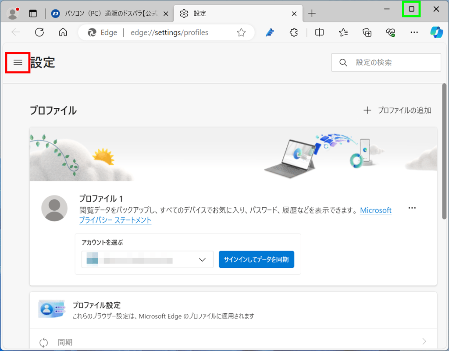Open the Favorites icon
This screenshot has height=351, width=449.
coord(343,32)
